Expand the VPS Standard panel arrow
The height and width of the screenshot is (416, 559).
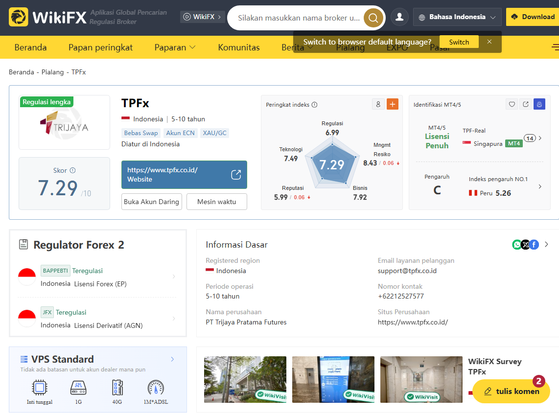pyautogui.click(x=173, y=359)
